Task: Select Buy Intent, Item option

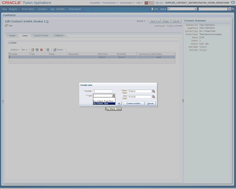Action: pyautogui.click(x=104, y=103)
